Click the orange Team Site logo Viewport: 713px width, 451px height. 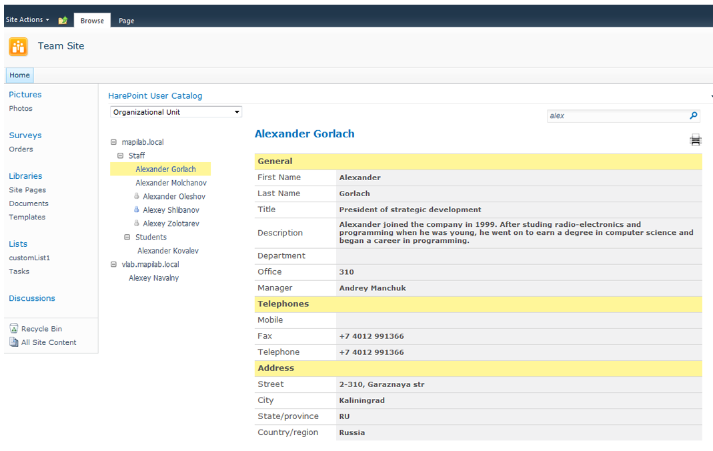[x=18, y=46]
